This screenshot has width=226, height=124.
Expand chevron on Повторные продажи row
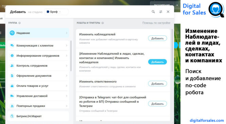[x=67, y=106]
